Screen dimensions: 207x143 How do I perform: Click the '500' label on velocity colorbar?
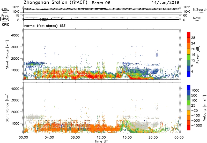coord(194,96)
